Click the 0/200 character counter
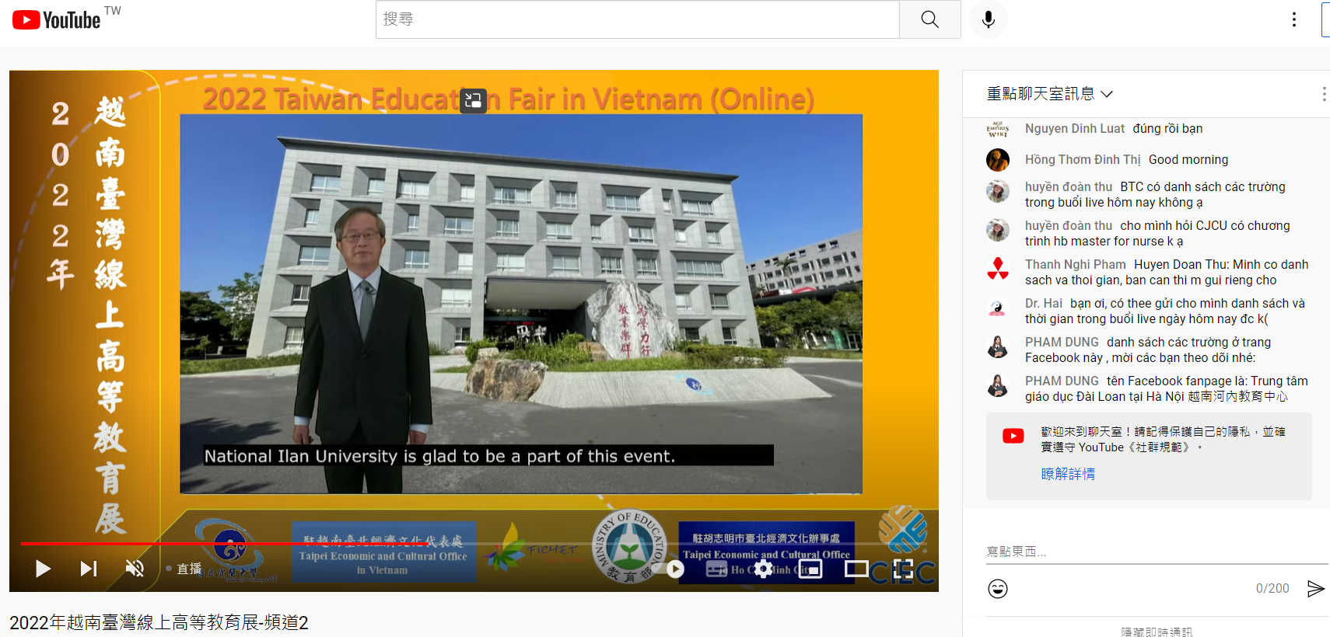The width and height of the screenshot is (1330, 637). [1272, 589]
